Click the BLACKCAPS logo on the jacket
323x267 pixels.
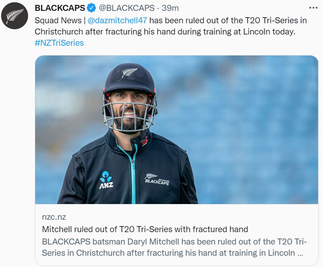pos(157,179)
